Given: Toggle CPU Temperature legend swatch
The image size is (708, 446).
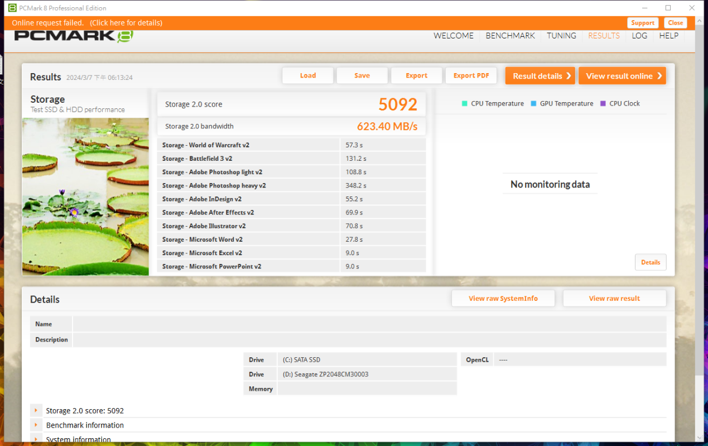Looking at the screenshot, I should click(465, 103).
